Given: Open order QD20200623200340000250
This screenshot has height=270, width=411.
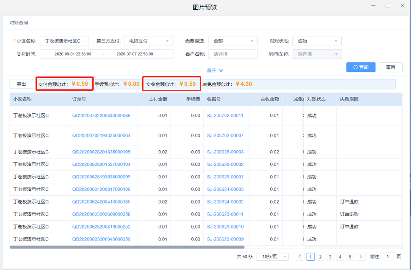Looking at the screenshot, I should click(x=101, y=239).
